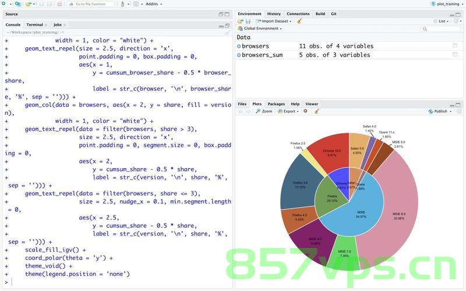466x291 pixels.
Task: Open the version control dropdown arrow
Action: tap(128, 4)
